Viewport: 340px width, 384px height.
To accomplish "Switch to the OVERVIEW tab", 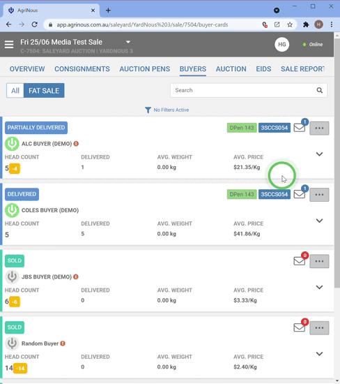I will pos(27,69).
